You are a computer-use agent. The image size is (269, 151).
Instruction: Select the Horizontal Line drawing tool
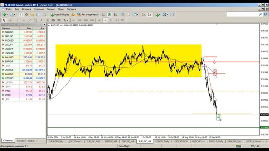24,20
